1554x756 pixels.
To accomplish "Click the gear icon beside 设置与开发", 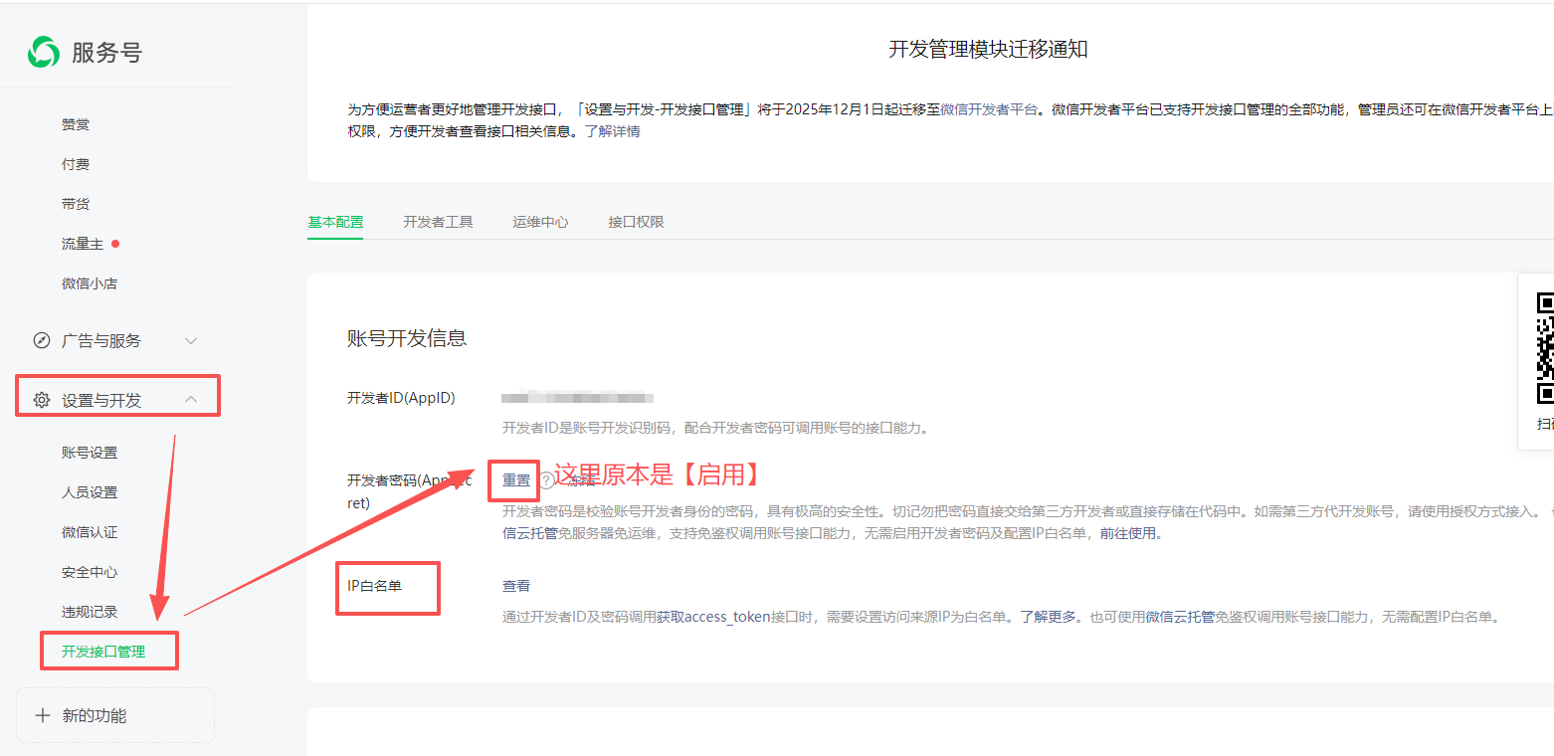I will (x=42, y=400).
